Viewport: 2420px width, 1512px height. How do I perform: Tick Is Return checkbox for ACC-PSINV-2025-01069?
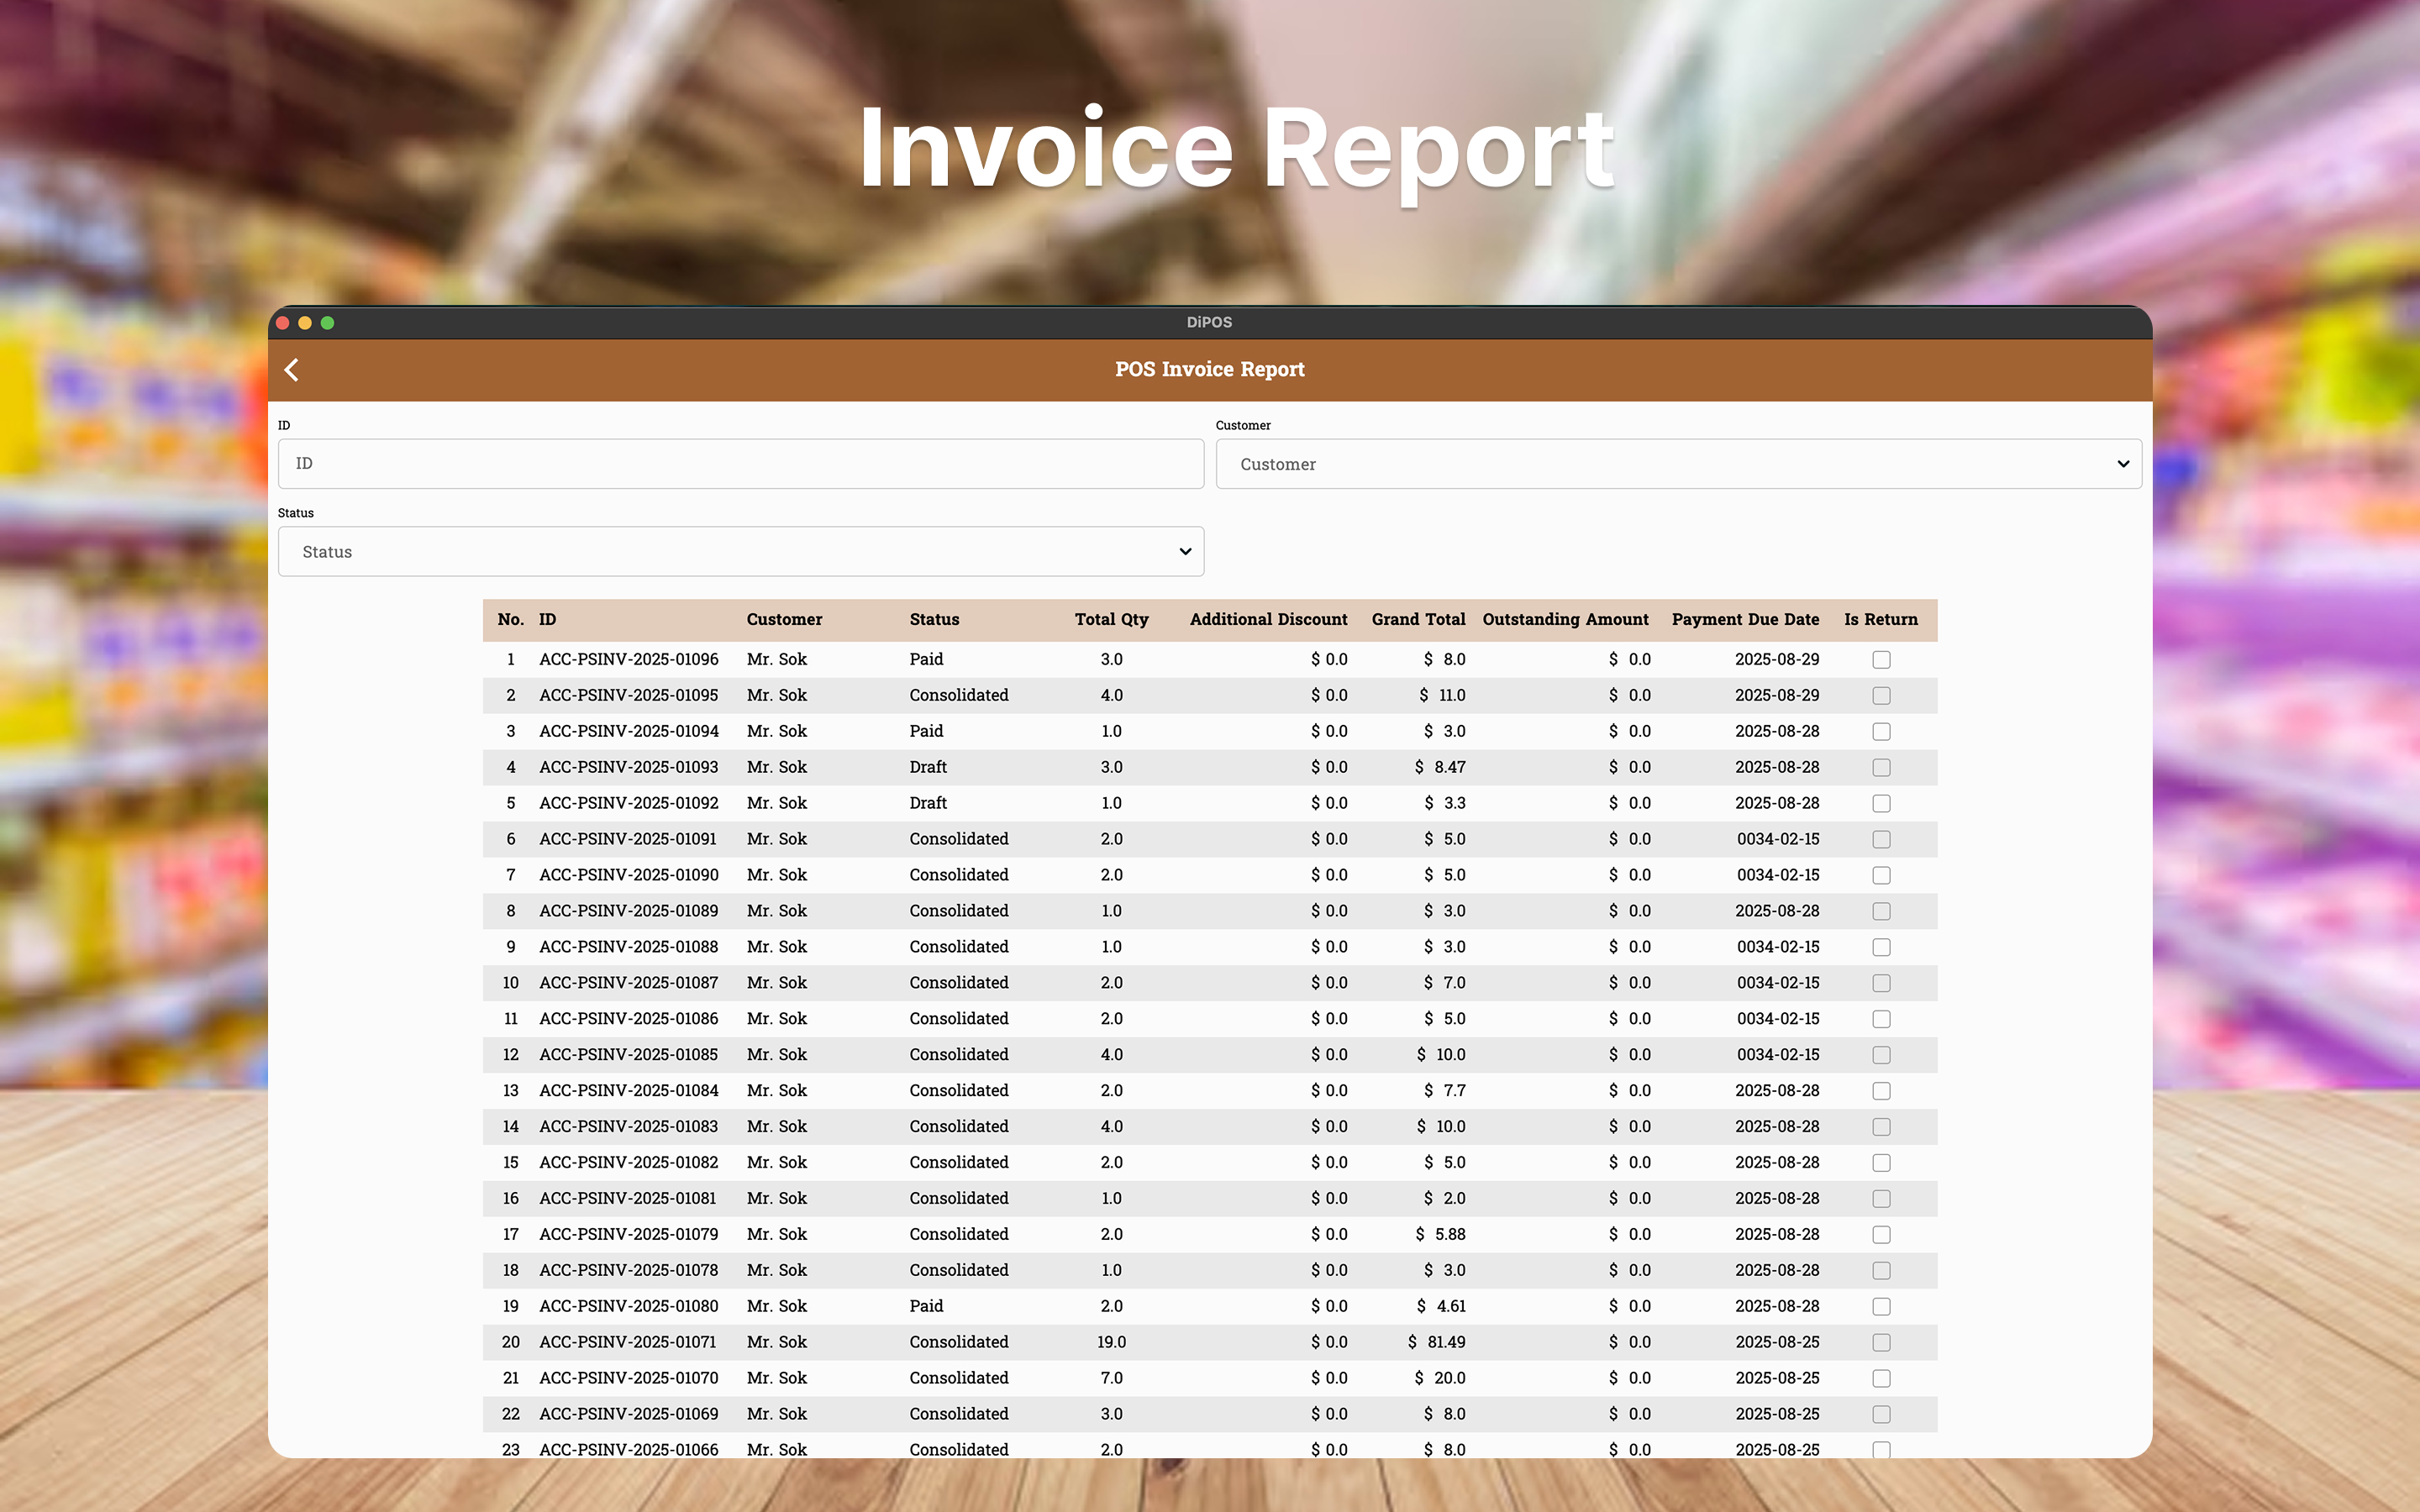coord(1881,1415)
